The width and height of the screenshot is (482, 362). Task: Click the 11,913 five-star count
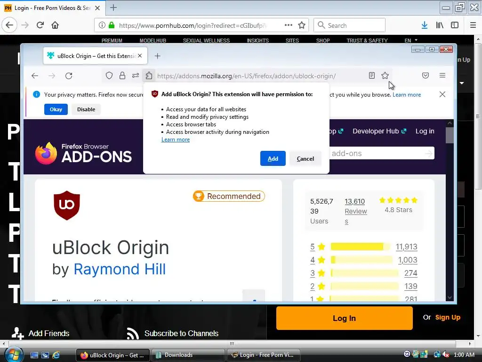pyautogui.click(x=406, y=247)
